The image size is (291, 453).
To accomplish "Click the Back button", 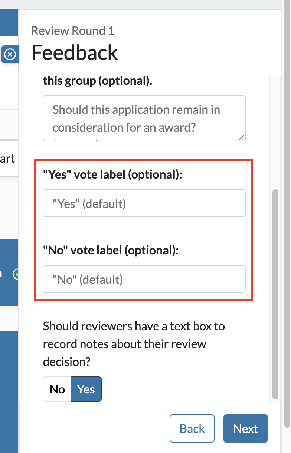I will [192, 428].
